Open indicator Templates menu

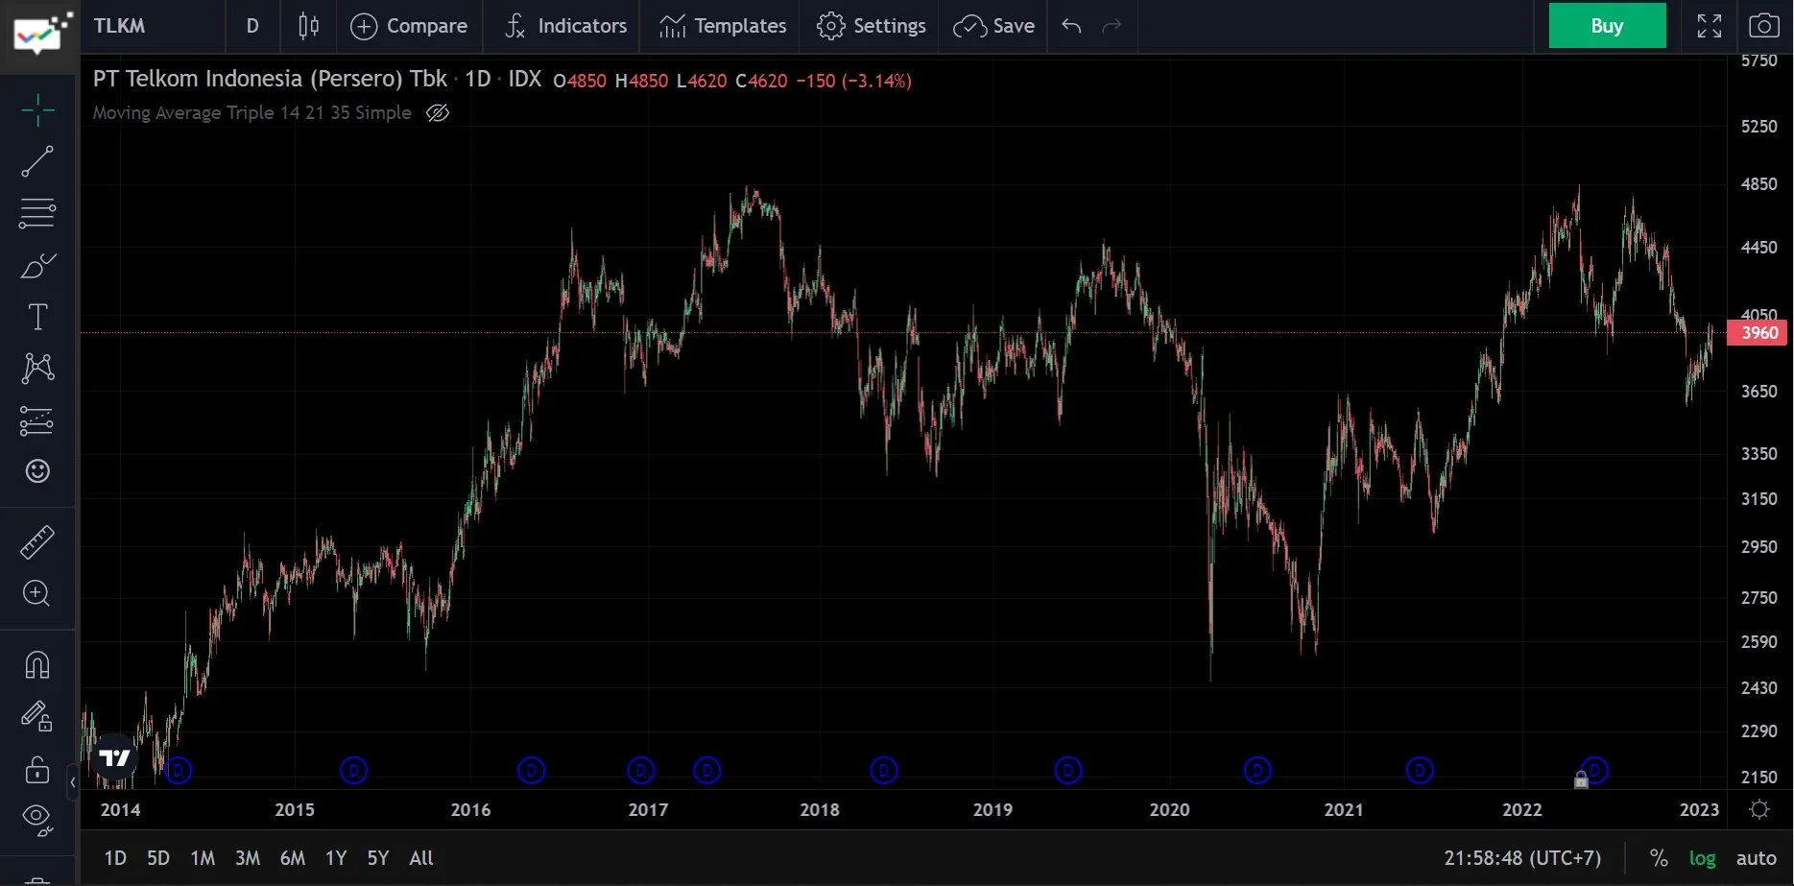point(723,26)
